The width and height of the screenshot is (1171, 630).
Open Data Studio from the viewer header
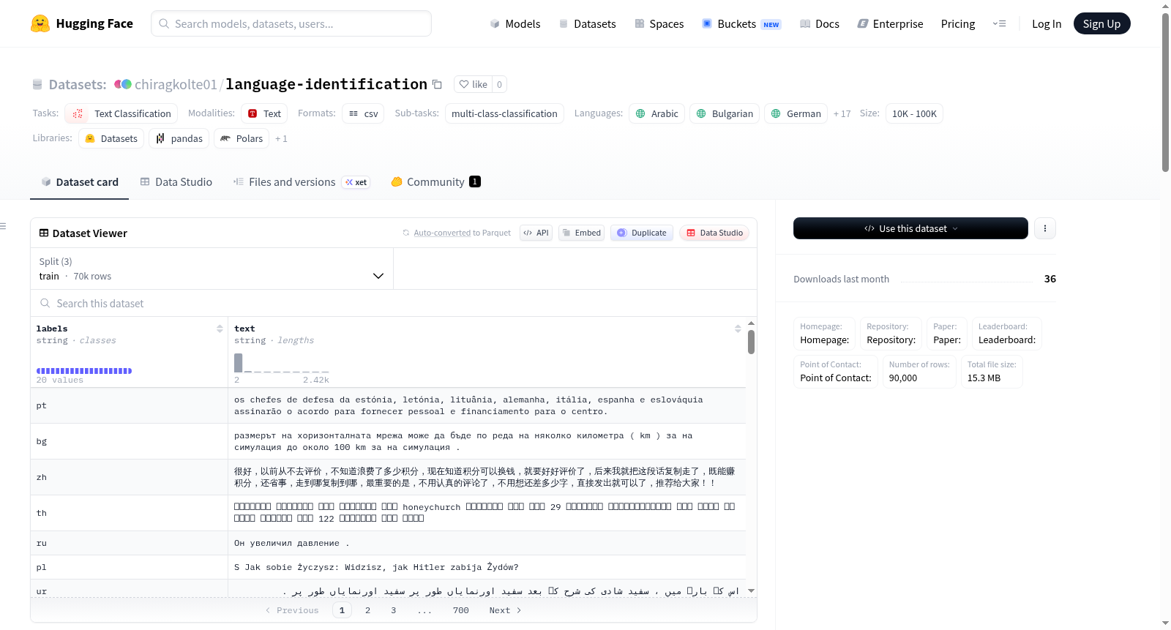(714, 233)
